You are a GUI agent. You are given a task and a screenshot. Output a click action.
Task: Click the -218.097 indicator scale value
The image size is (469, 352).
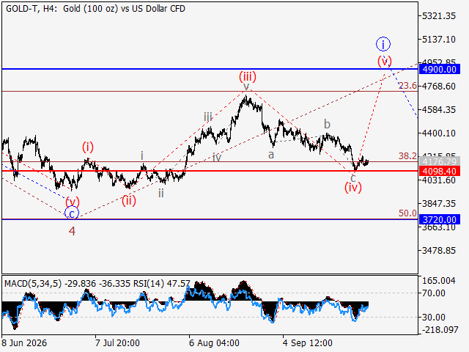point(440,330)
